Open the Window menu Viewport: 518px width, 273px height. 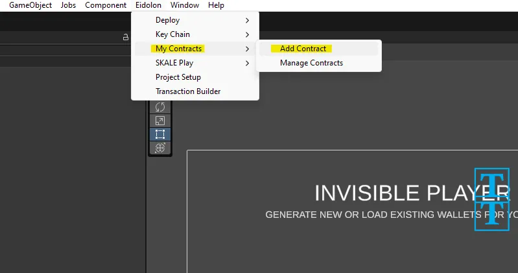pos(185,5)
